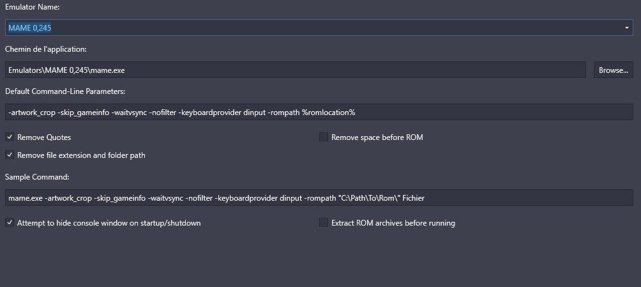Click the Sample Command text field
Image resolution: width=641 pixels, height=287 pixels.
coord(319,198)
